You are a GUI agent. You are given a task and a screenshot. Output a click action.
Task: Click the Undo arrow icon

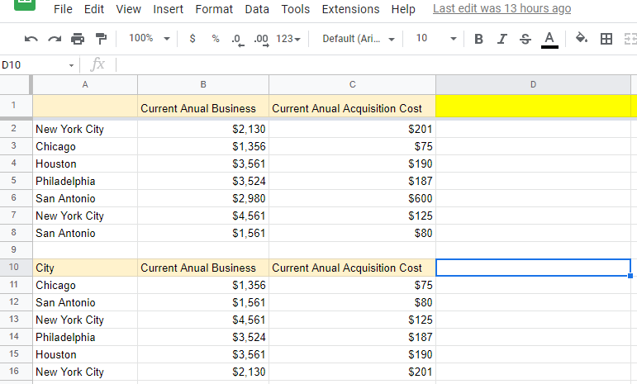pos(31,39)
